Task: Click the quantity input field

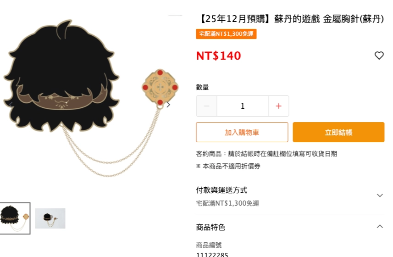Action: pos(243,106)
